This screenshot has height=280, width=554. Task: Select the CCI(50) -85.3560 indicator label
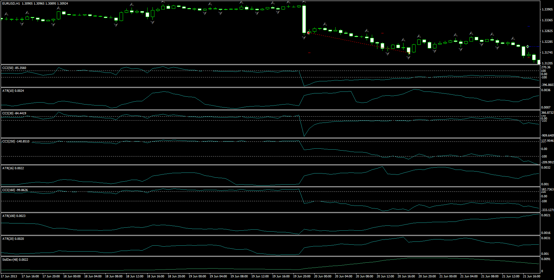tap(14, 68)
